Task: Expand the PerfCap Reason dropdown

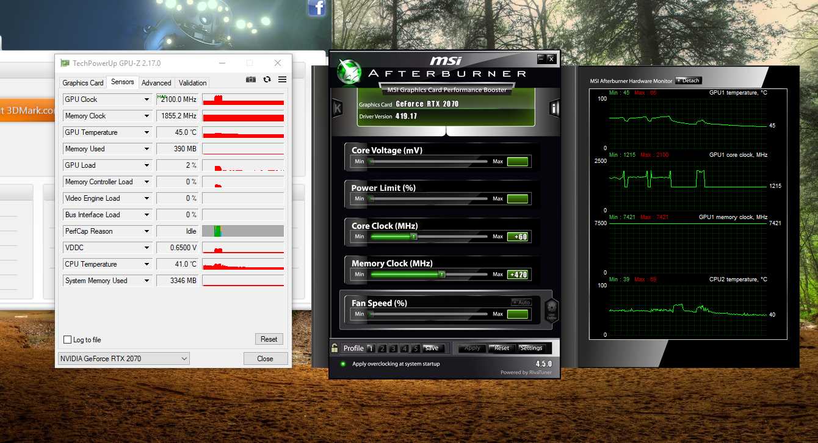Action: [x=147, y=231]
